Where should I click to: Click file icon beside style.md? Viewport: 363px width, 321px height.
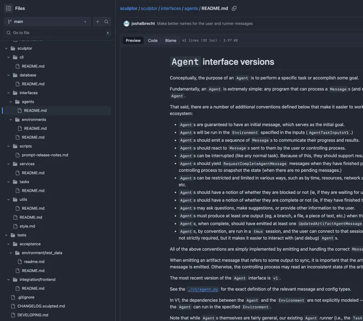pos(15,226)
